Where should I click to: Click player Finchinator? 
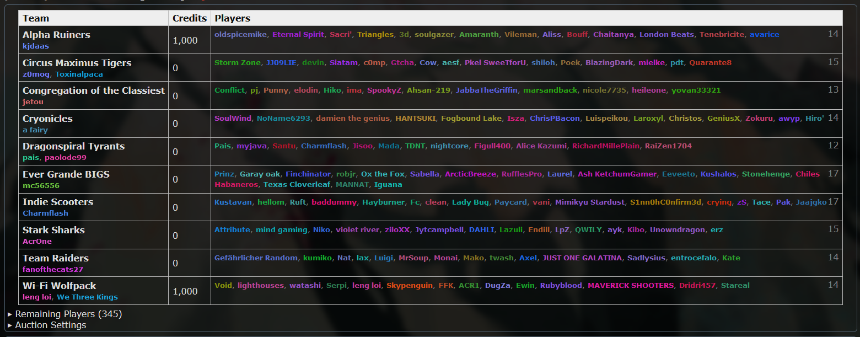pos(308,174)
